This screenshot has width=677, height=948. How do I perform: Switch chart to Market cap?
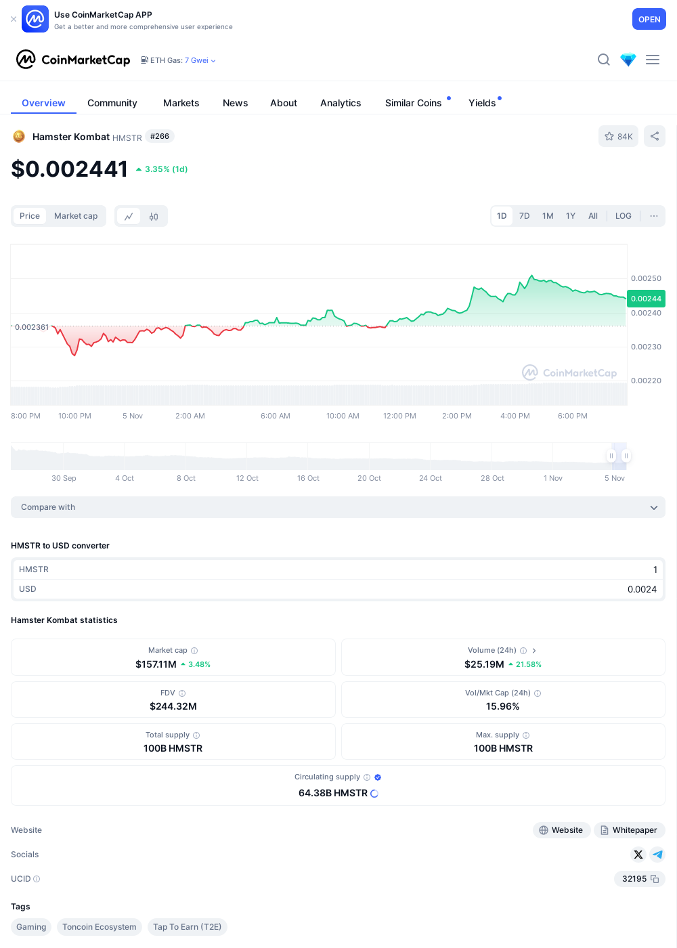click(x=76, y=216)
